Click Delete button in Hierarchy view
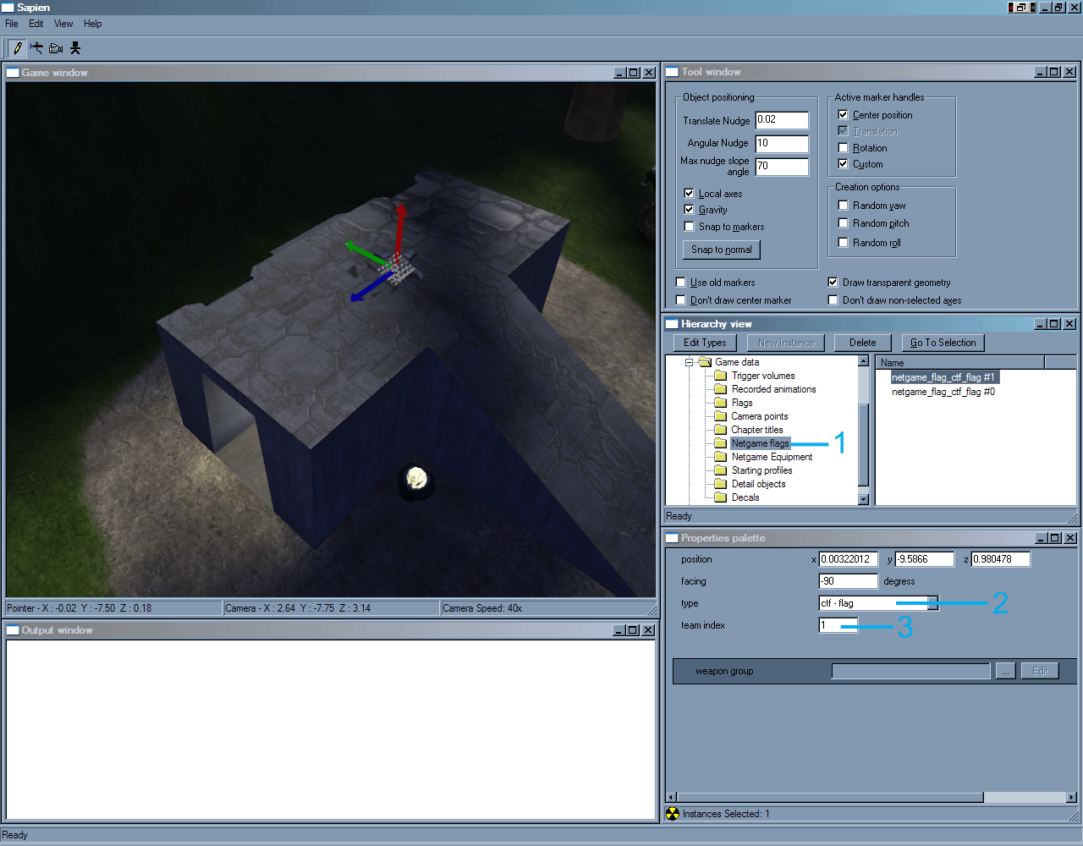The image size is (1083, 846). (x=863, y=343)
